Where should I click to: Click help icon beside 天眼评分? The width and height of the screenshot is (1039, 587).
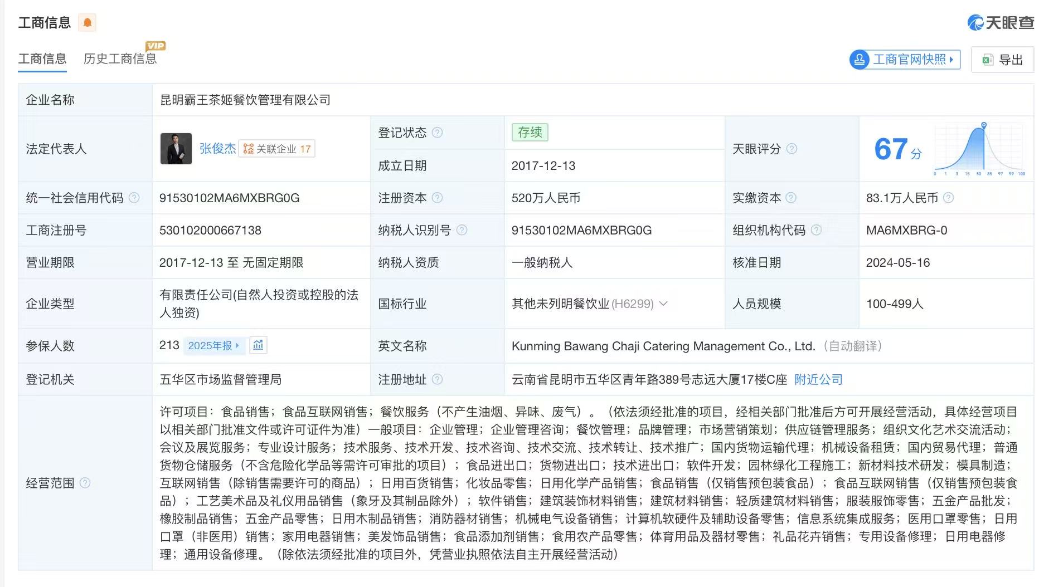click(x=792, y=149)
